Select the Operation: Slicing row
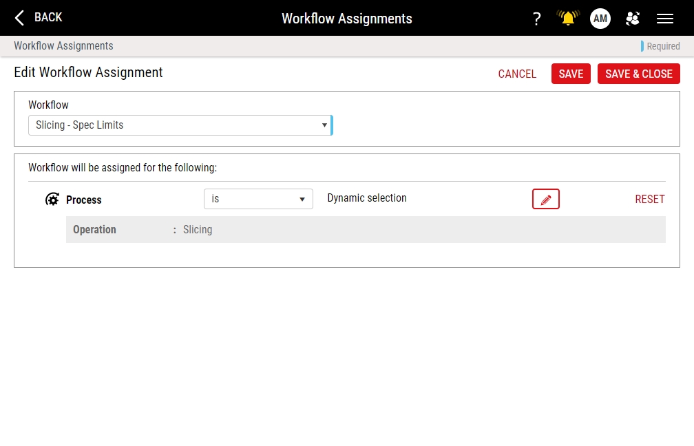 point(365,229)
